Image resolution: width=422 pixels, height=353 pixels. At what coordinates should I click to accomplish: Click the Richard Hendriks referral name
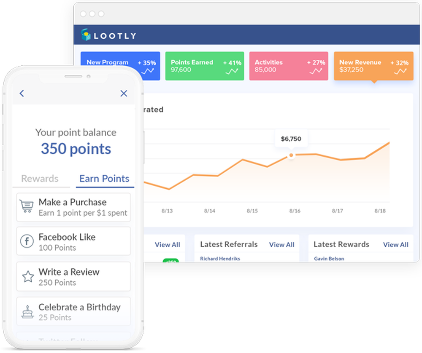(x=220, y=259)
